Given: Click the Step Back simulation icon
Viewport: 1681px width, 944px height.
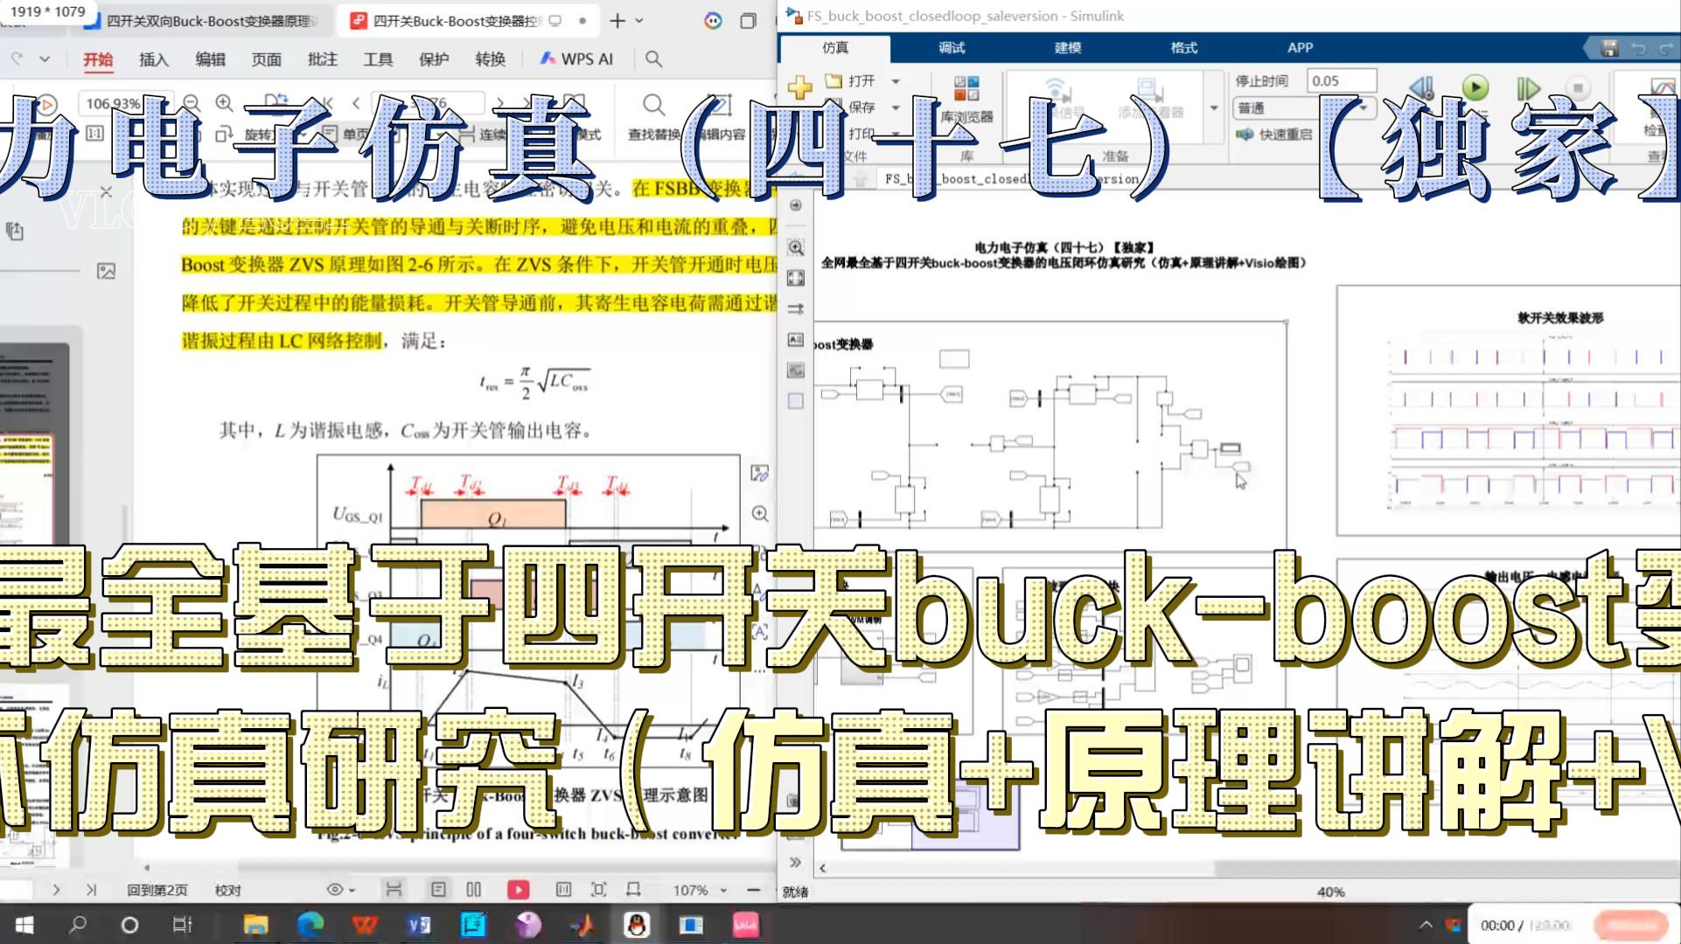Looking at the screenshot, I should click(x=1422, y=87).
